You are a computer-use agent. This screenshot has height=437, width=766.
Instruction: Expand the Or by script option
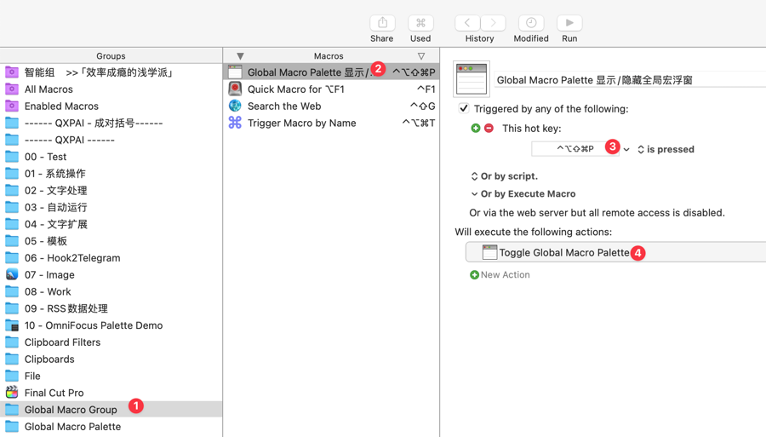click(504, 176)
